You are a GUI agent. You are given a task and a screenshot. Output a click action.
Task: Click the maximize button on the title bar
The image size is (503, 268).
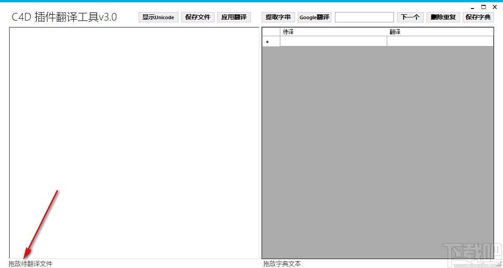click(483, 7)
